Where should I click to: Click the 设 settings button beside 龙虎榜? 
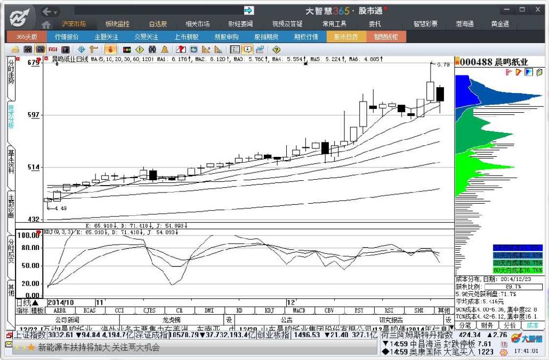click(229, 320)
